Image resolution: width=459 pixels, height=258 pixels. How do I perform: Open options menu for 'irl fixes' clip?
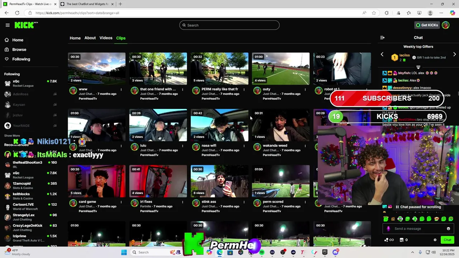(x=183, y=202)
